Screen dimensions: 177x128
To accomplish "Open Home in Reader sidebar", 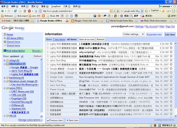I will click(10, 35).
